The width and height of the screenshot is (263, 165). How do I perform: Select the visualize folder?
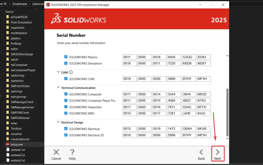click(x=16, y=134)
